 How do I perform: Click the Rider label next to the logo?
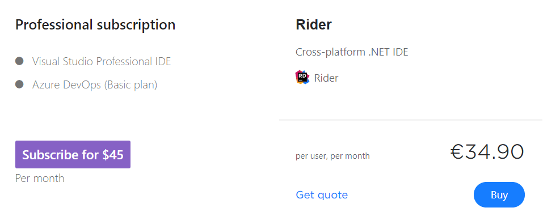(x=326, y=78)
